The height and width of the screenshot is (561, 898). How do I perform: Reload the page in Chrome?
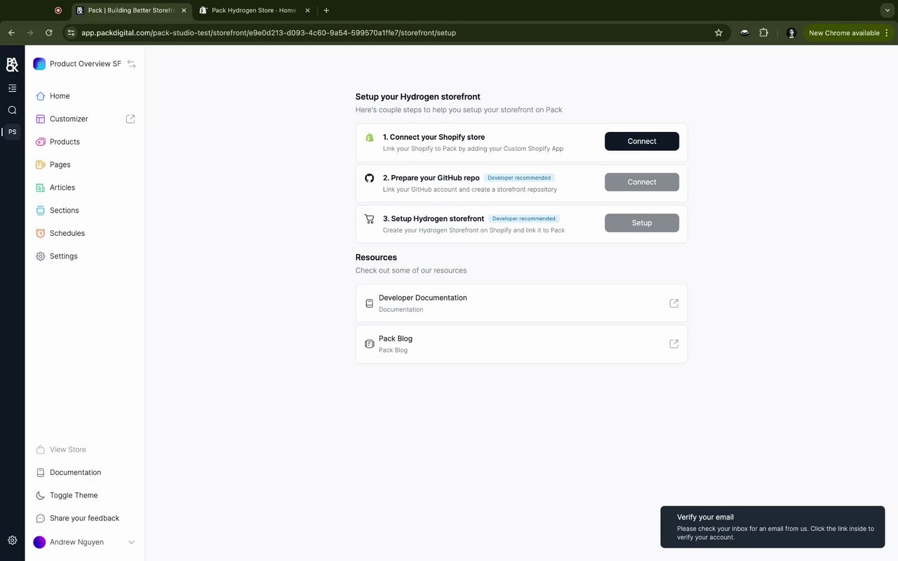pyautogui.click(x=48, y=33)
